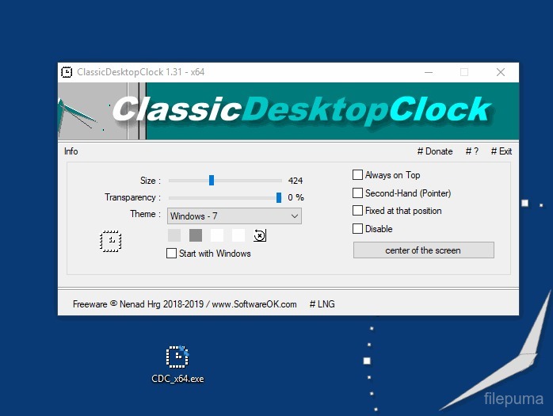Check Fixed at that position
The height and width of the screenshot is (416, 553).
click(x=358, y=211)
